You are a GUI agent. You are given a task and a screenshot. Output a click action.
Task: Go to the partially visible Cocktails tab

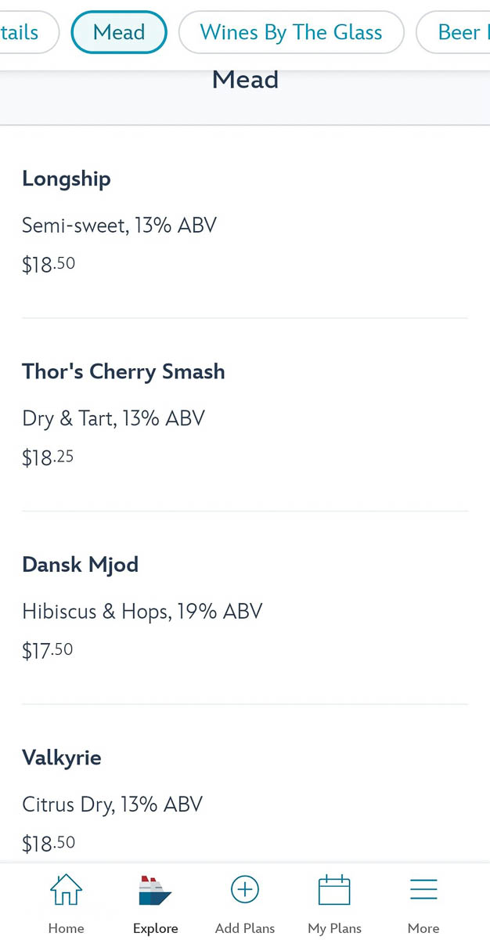pyautogui.click(x=29, y=32)
